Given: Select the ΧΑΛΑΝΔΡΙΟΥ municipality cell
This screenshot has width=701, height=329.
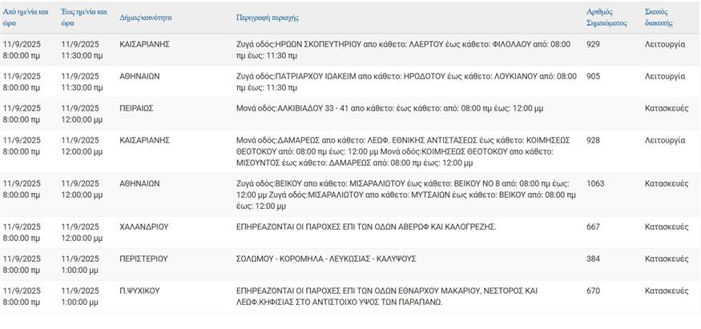Looking at the screenshot, I should [x=144, y=227].
